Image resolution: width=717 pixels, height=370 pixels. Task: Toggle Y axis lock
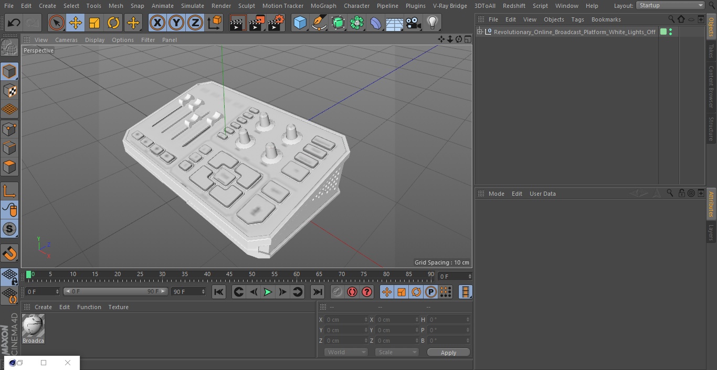(176, 23)
